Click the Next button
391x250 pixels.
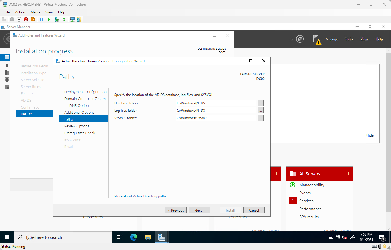200,210
